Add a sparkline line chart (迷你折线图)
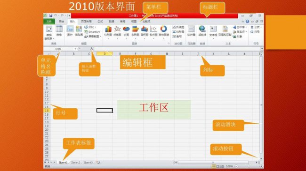Screen dimensions: 306x171 [178, 27]
